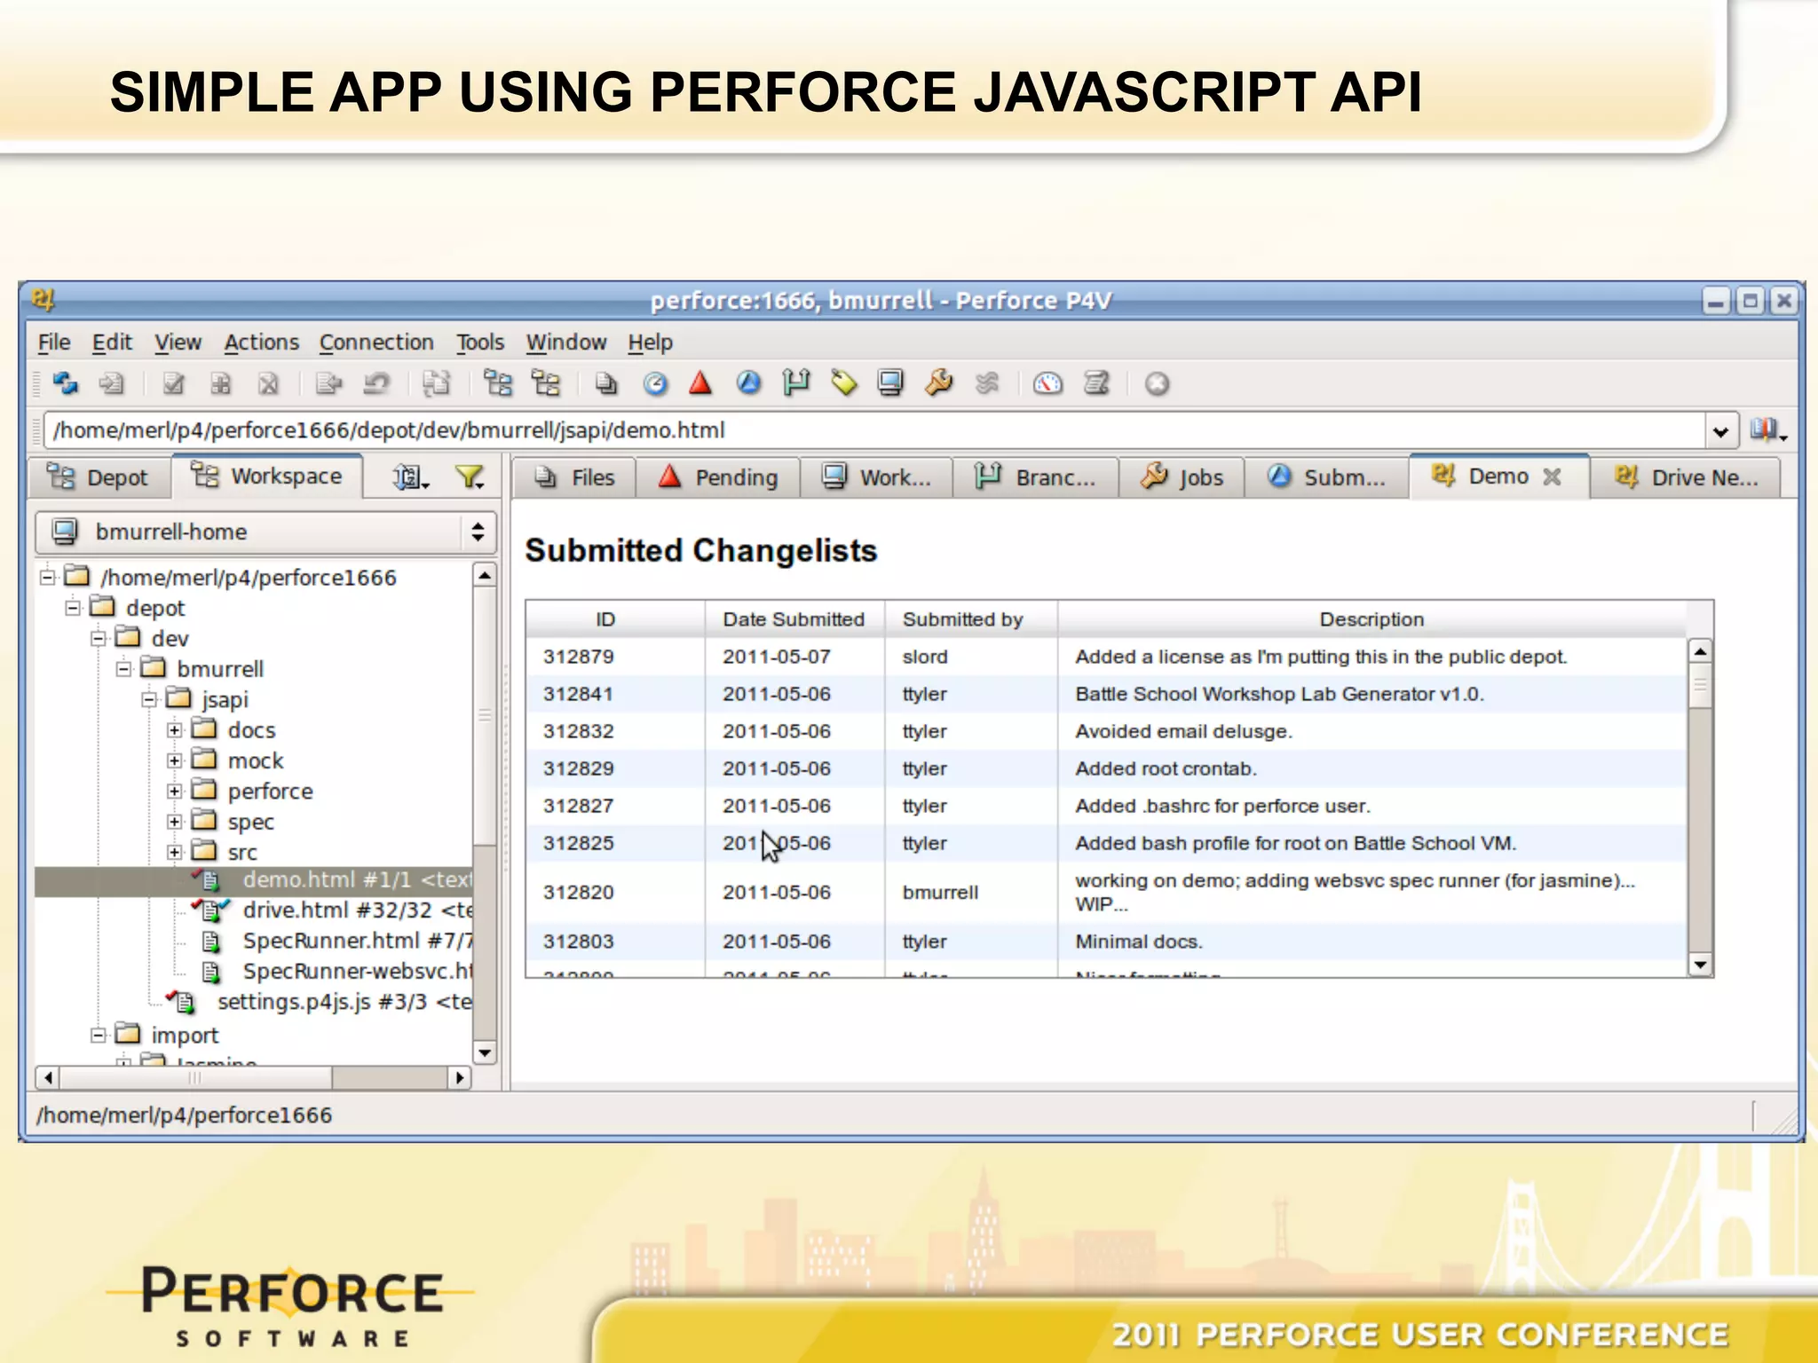Click the Branches toolbar icon
The width and height of the screenshot is (1818, 1363).
[796, 383]
